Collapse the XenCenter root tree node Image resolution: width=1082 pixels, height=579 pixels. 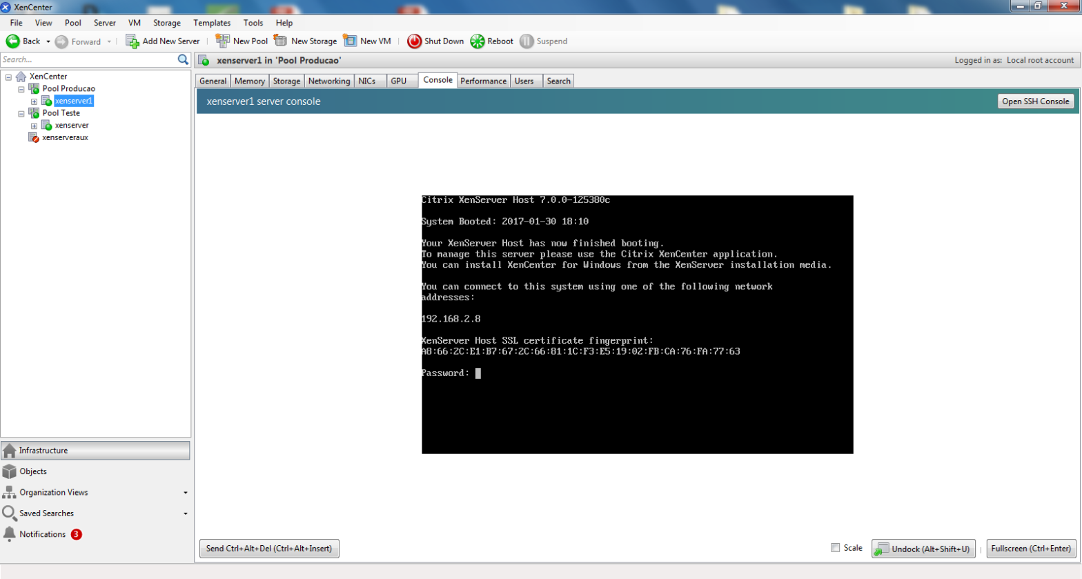[x=8, y=77]
